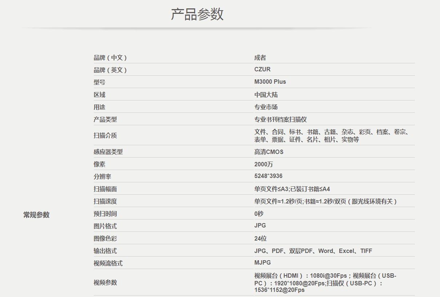Screen dimensions: 440x297
Task: Click the 视频参数 row label
Action: 105,282
